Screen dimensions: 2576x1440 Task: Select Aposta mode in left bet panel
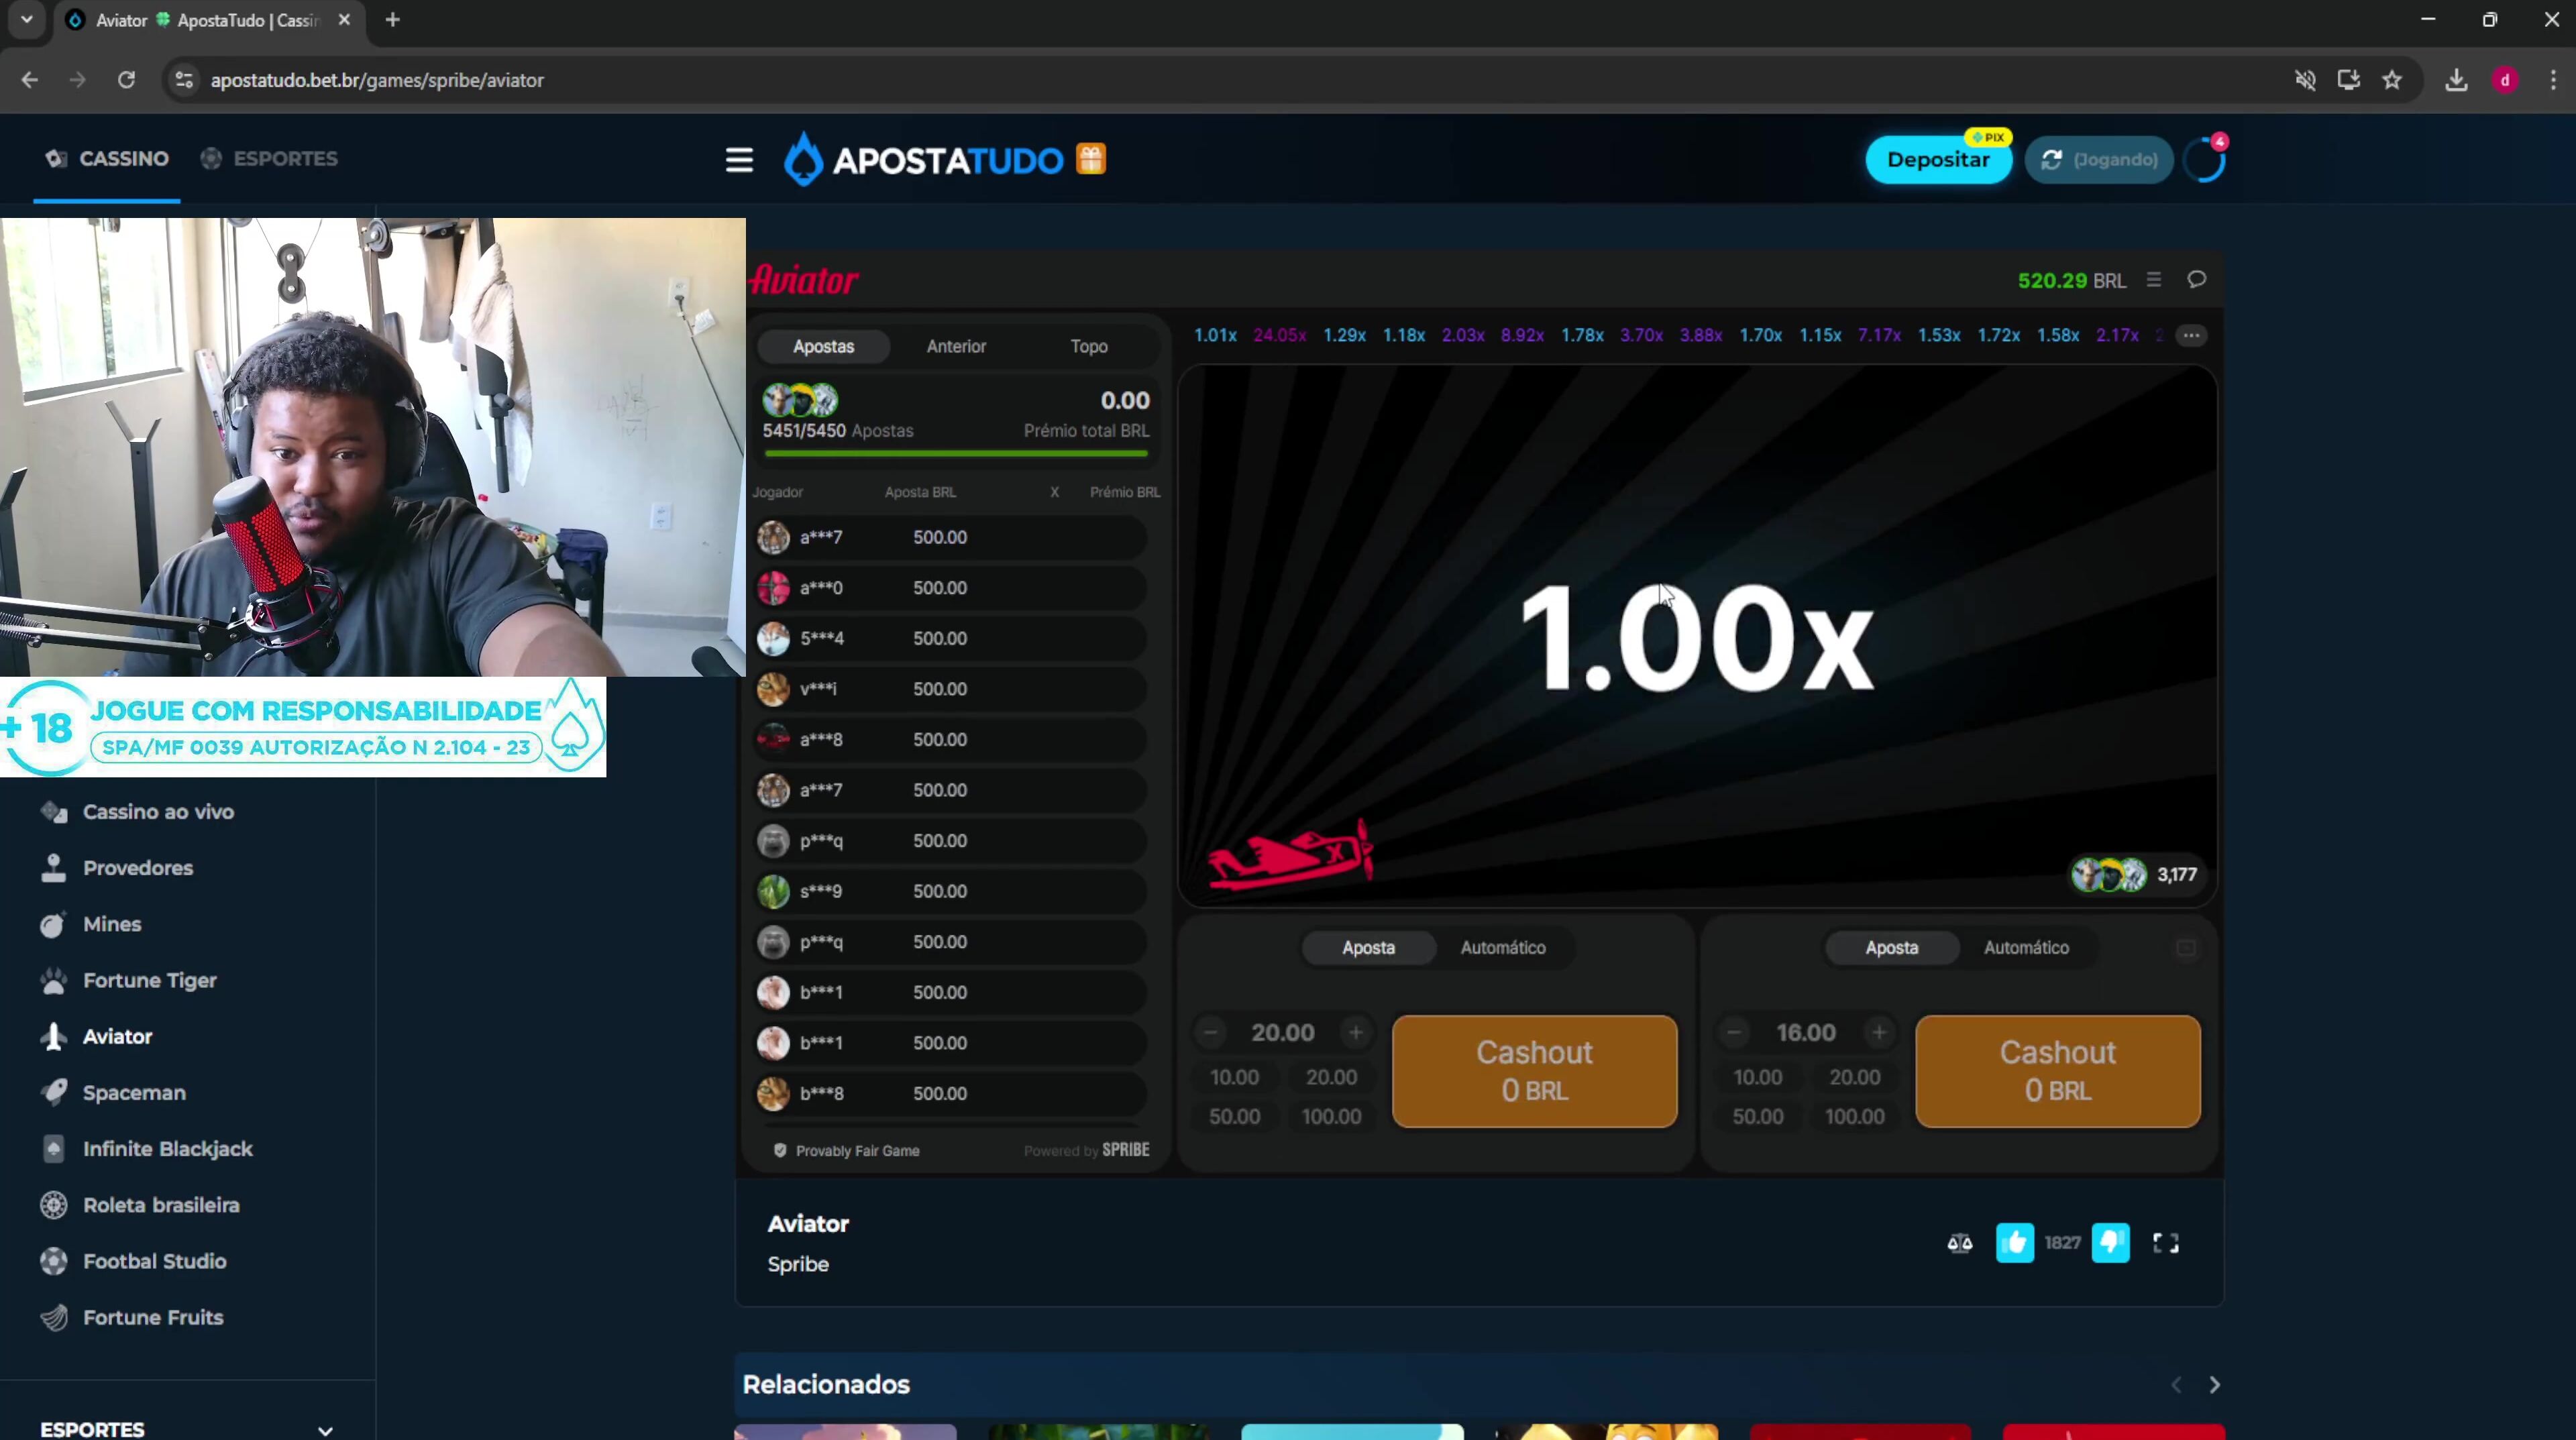(1368, 947)
